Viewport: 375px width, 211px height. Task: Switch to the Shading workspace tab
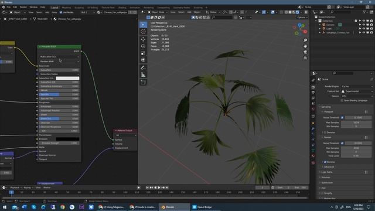pos(122,8)
